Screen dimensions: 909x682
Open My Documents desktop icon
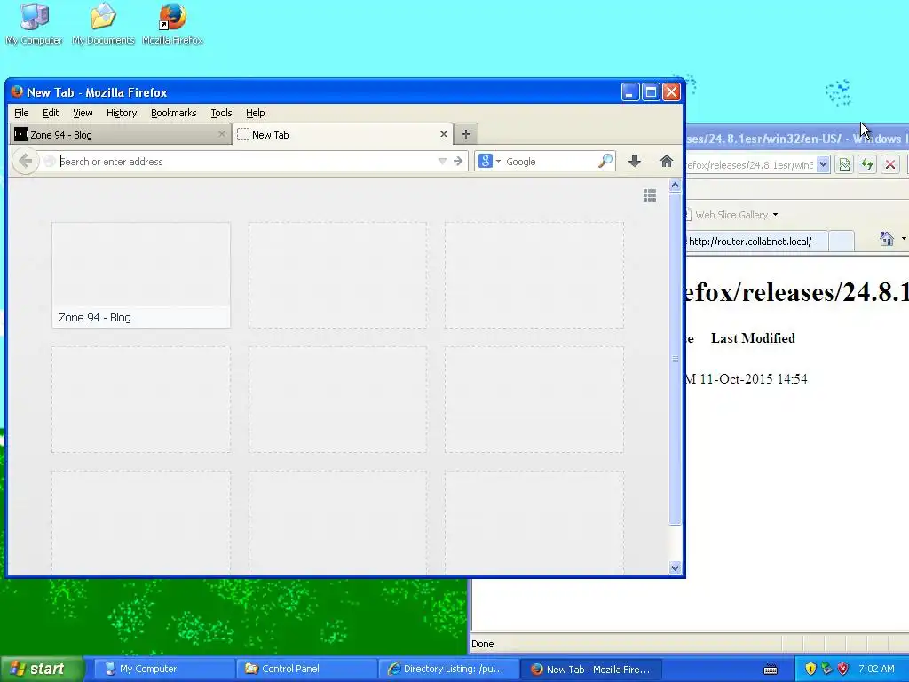pos(103,24)
